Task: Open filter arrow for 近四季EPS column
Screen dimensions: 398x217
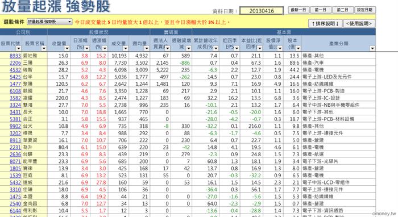Action: [x=237, y=48]
